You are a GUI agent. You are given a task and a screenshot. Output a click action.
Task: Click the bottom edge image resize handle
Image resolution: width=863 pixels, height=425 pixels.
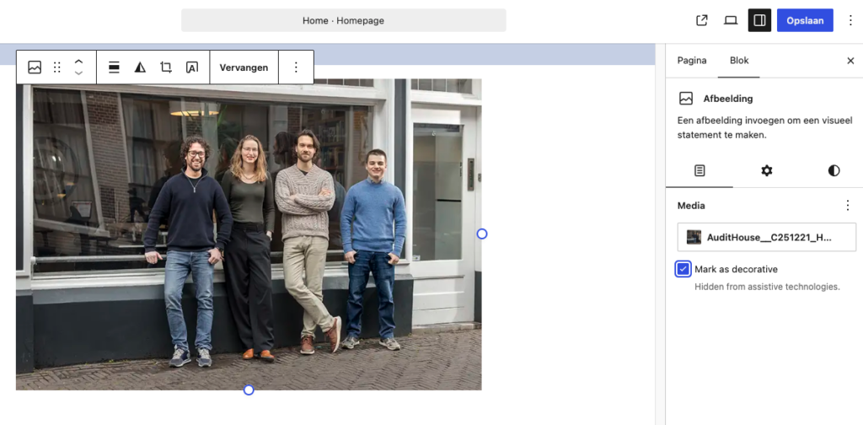point(249,390)
